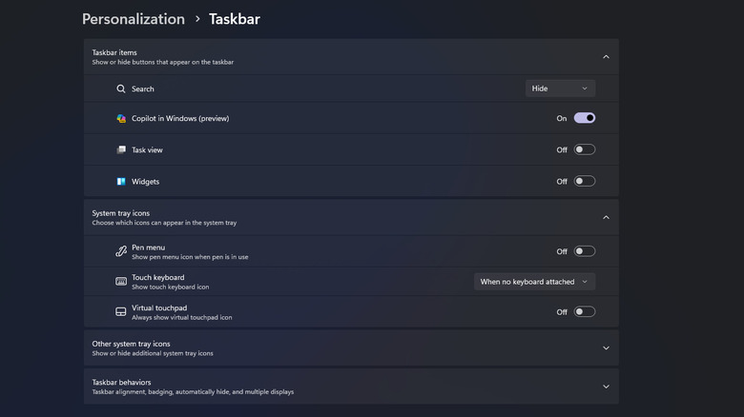Switch on the Virtual touchpad toggle

point(585,311)
